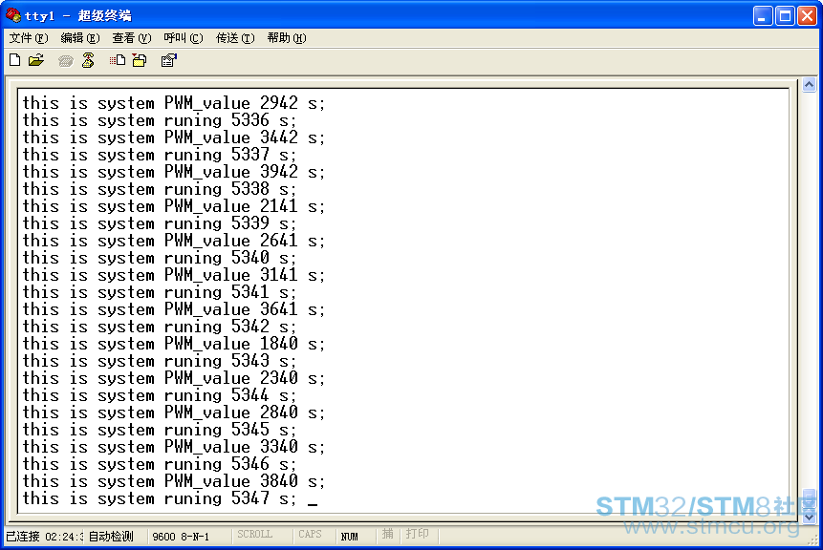Click the line 'PWM_value 2840 s;'

tap(174, 412)
